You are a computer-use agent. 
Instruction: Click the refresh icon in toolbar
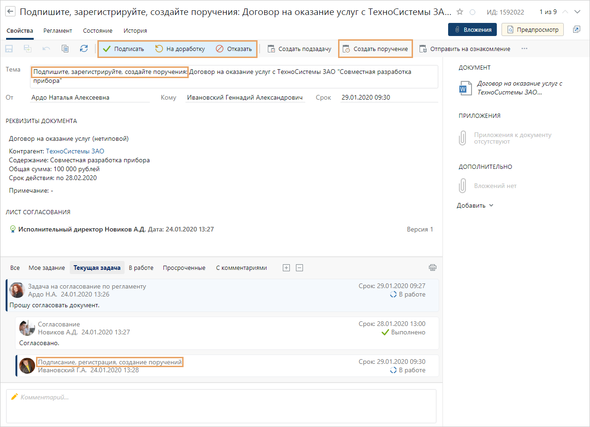[x=84, y=49]
